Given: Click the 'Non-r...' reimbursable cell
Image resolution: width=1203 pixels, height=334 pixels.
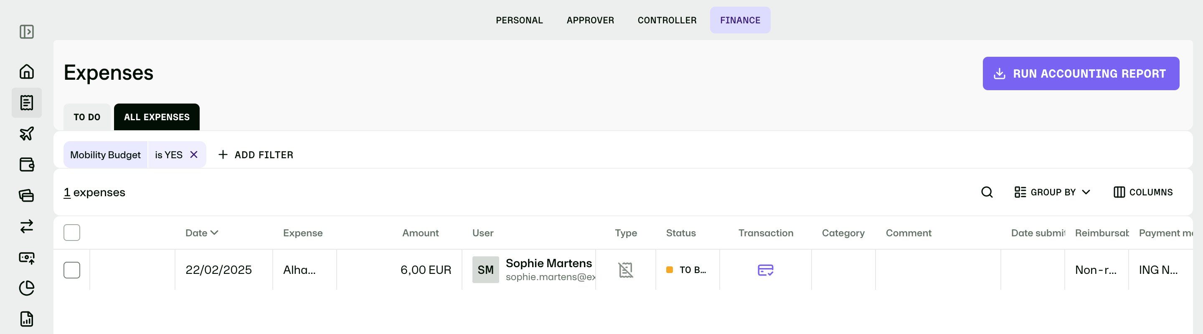Looking at the screenshot, I should 1096,270.
